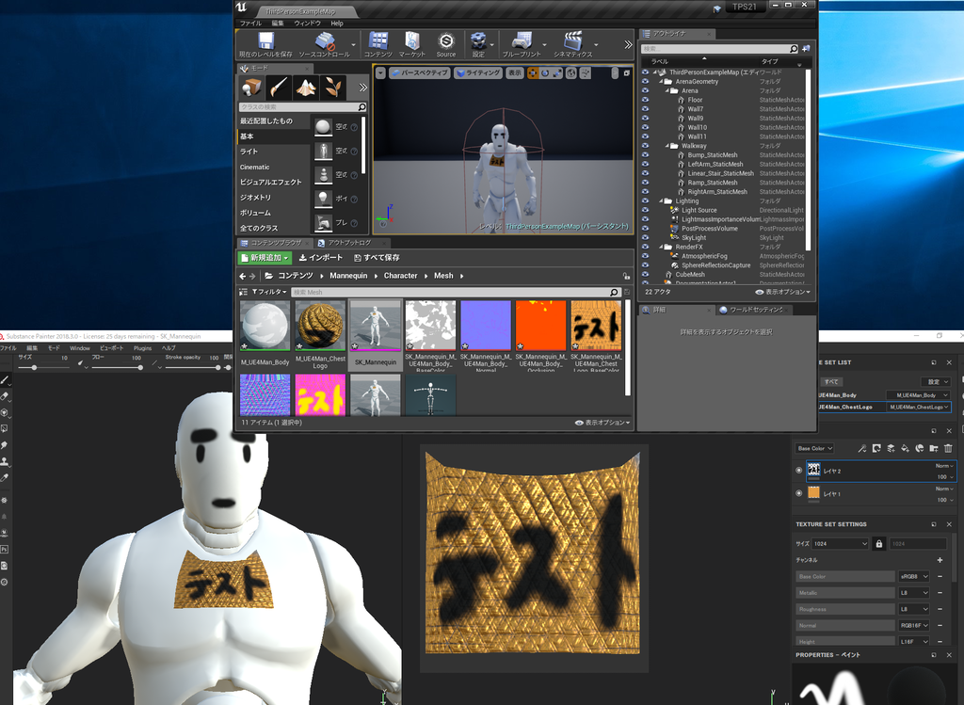Screen dimensions: 964x705
Task: Click the Substance Source toolbar icon
Action: tap(445, 45)
